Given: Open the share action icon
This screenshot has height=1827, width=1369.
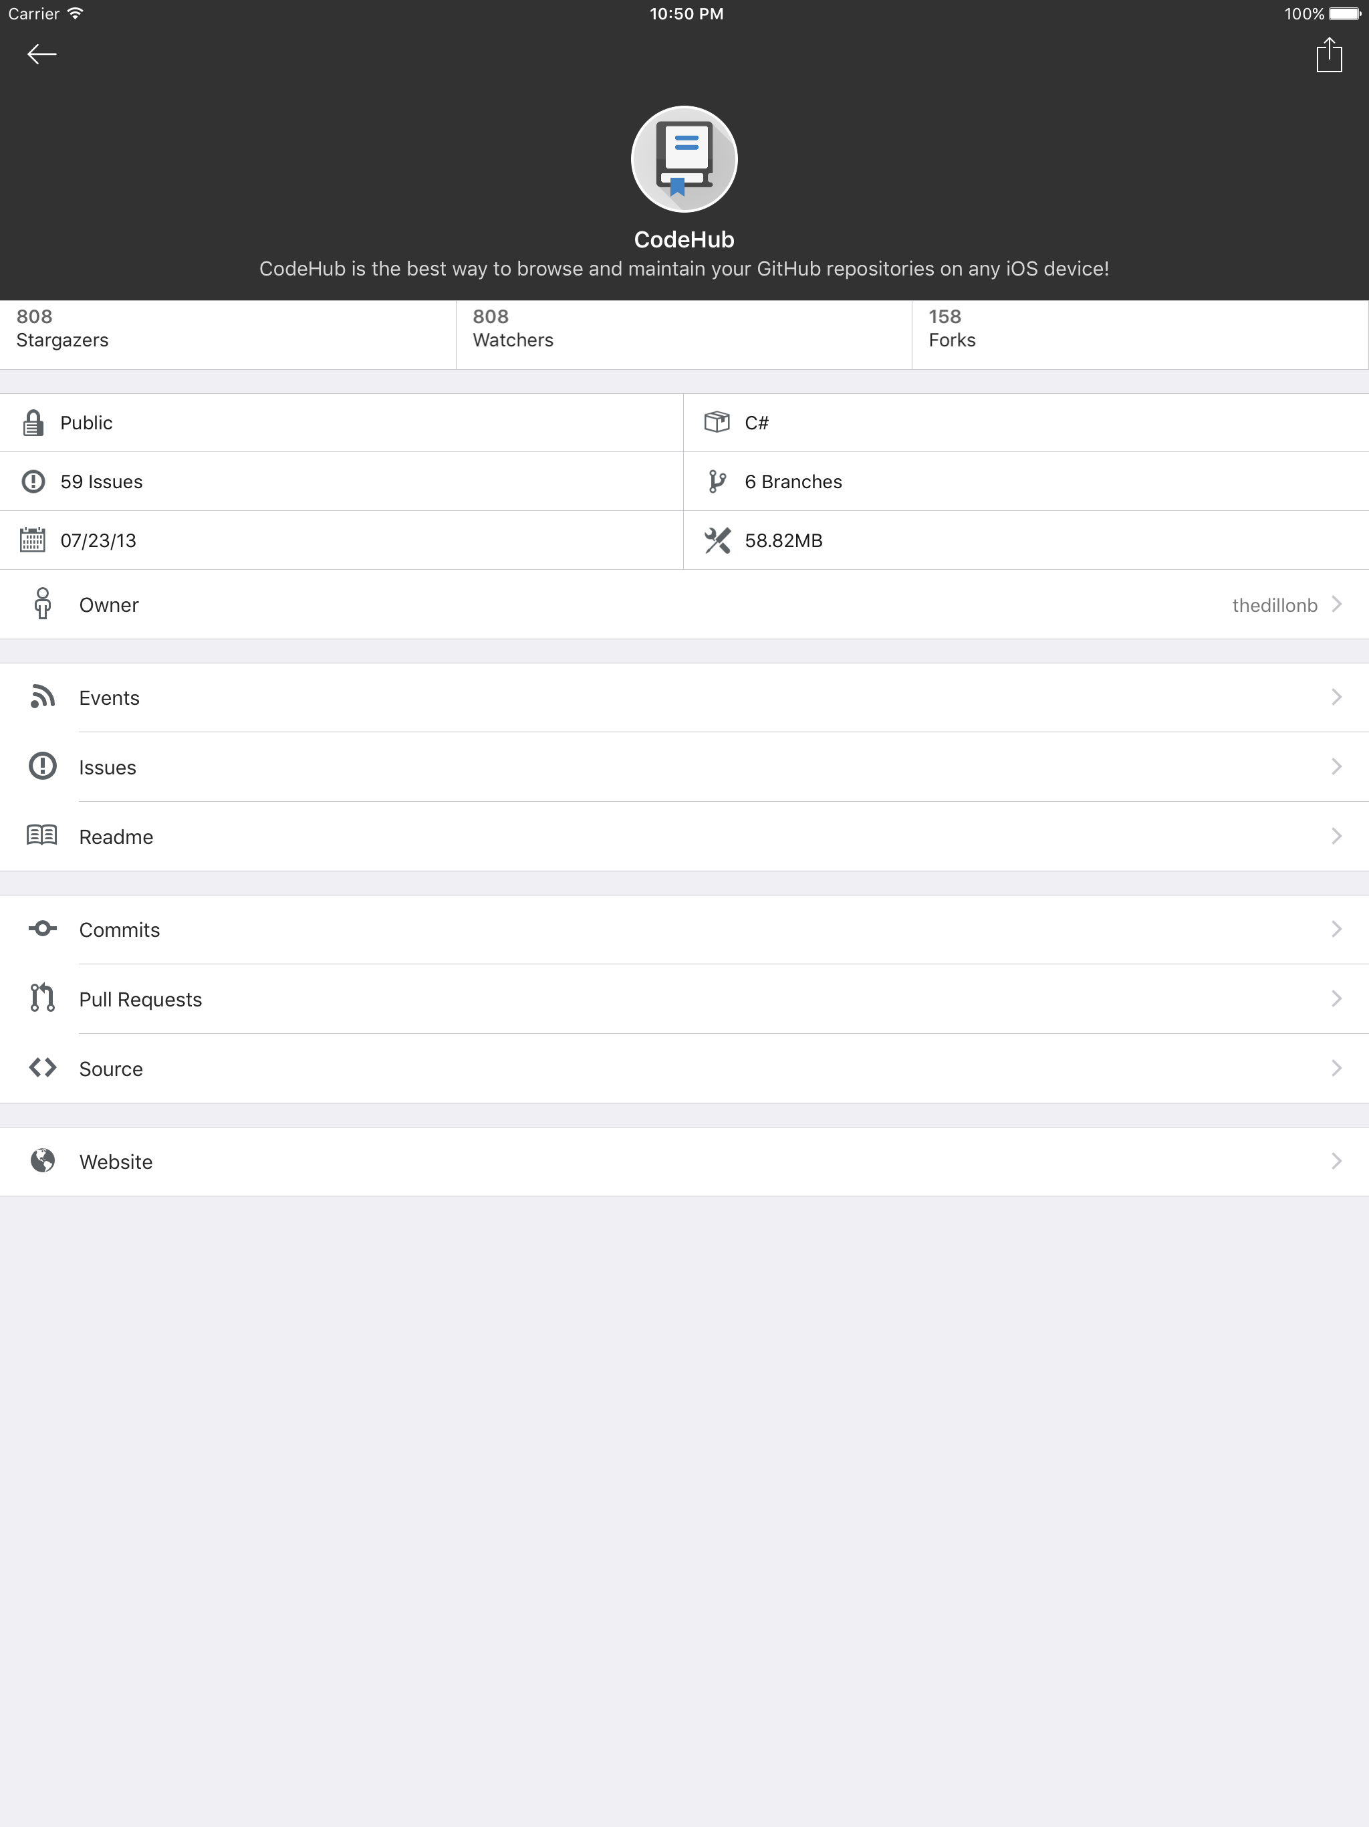Looking at the screenshot, I should [x=1328, y=56].
